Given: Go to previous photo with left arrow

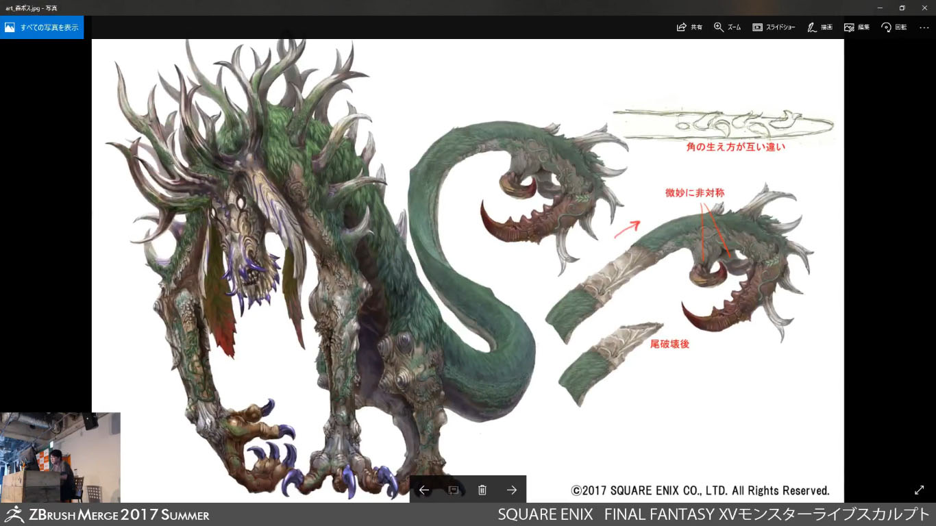Looking at the screenshot, I should coord(424,490).
